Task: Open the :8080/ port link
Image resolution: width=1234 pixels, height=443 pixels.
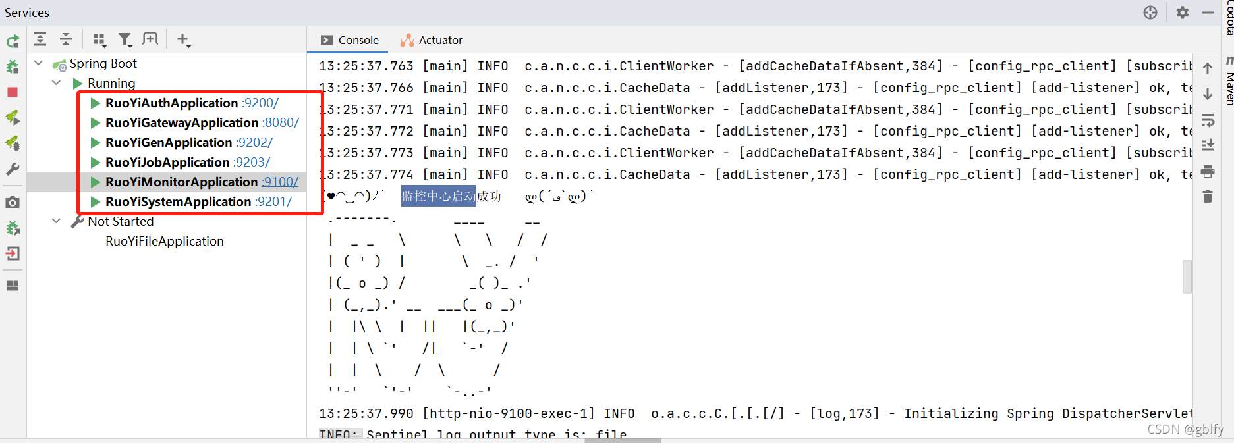Action: [x=281, y=122]
